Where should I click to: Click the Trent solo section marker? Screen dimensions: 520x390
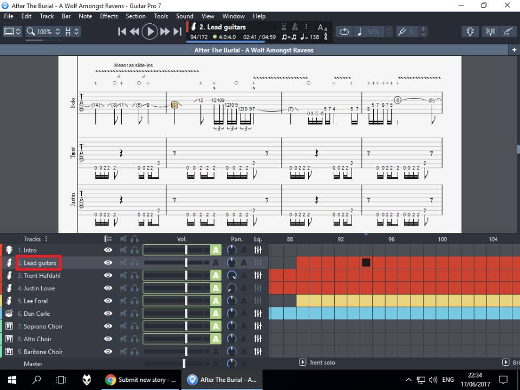(x=317, y=362)
